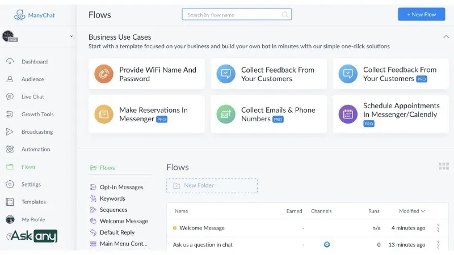
Task: Go to Dashboard menu item
Action: [x=35, y=62]
